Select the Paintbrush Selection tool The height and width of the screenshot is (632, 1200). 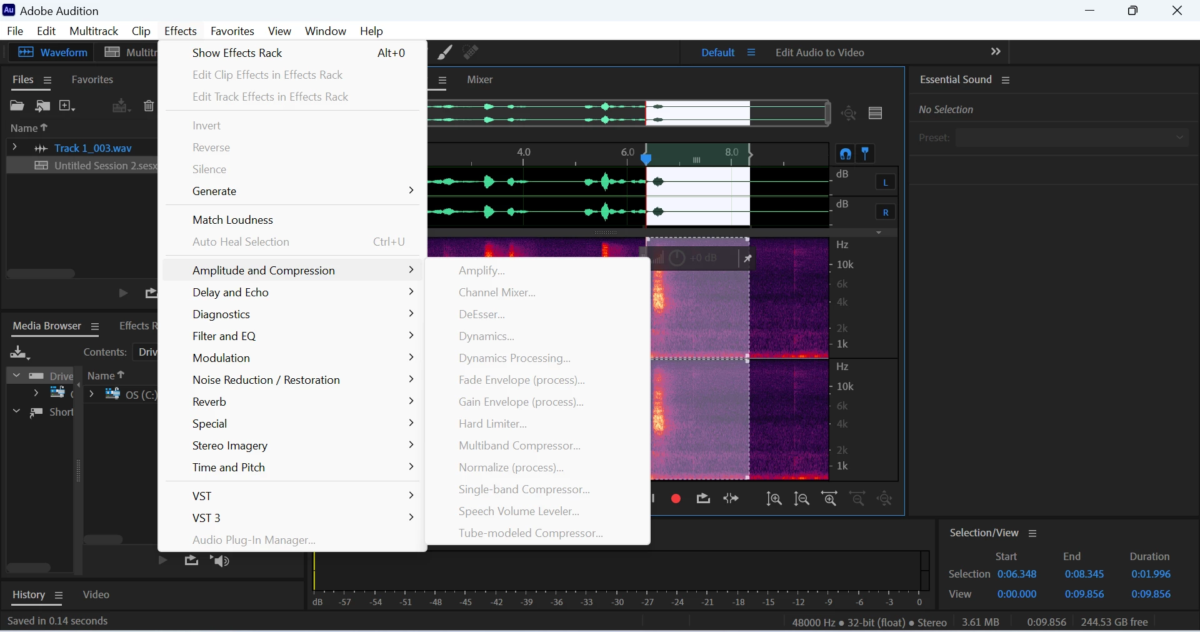(x=445, y=53)
